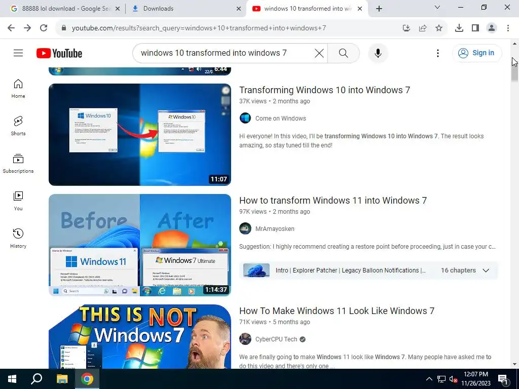Open Transforming Windows 10 into Windows 7 title
The height and width of the screenshot is (389, 519).
(324, 90)
